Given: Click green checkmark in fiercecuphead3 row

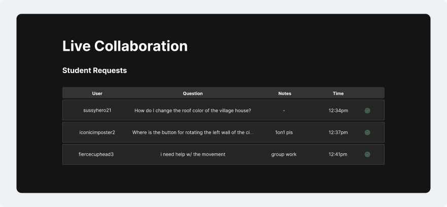Looking at the screenshot, I should coord(367,154).
